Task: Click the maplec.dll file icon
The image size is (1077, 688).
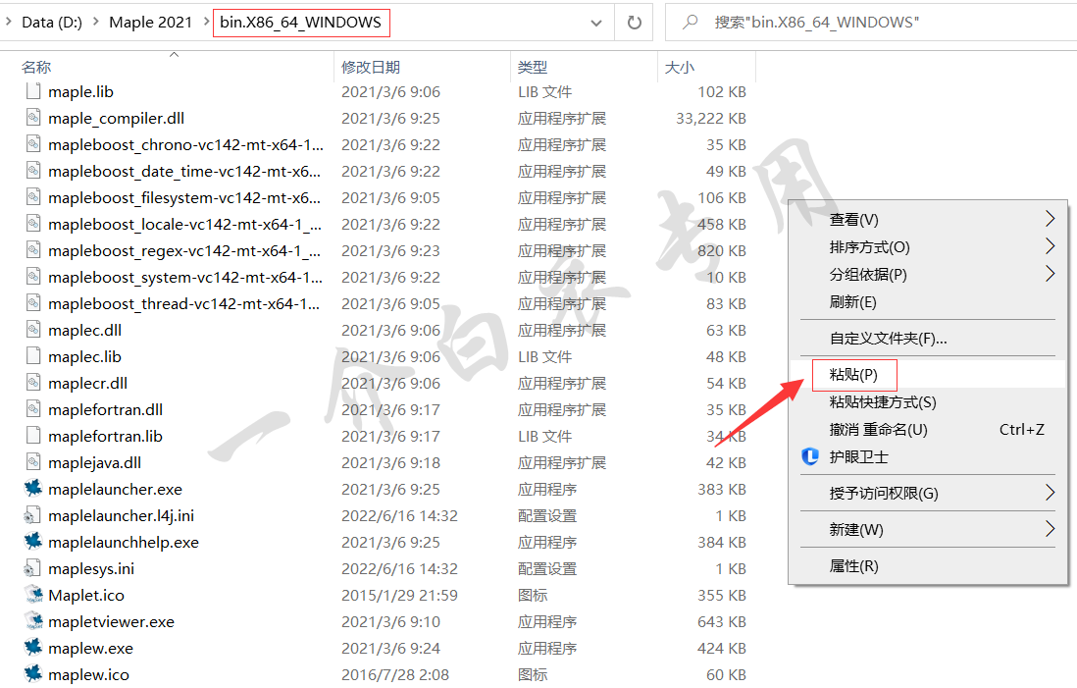Action: point(33,330)
